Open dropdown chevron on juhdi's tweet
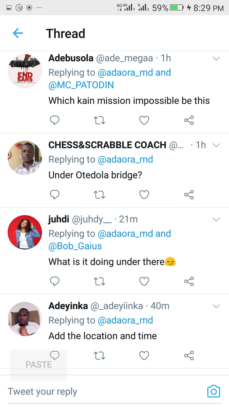 pyautogui.click(x=216, y=219)
